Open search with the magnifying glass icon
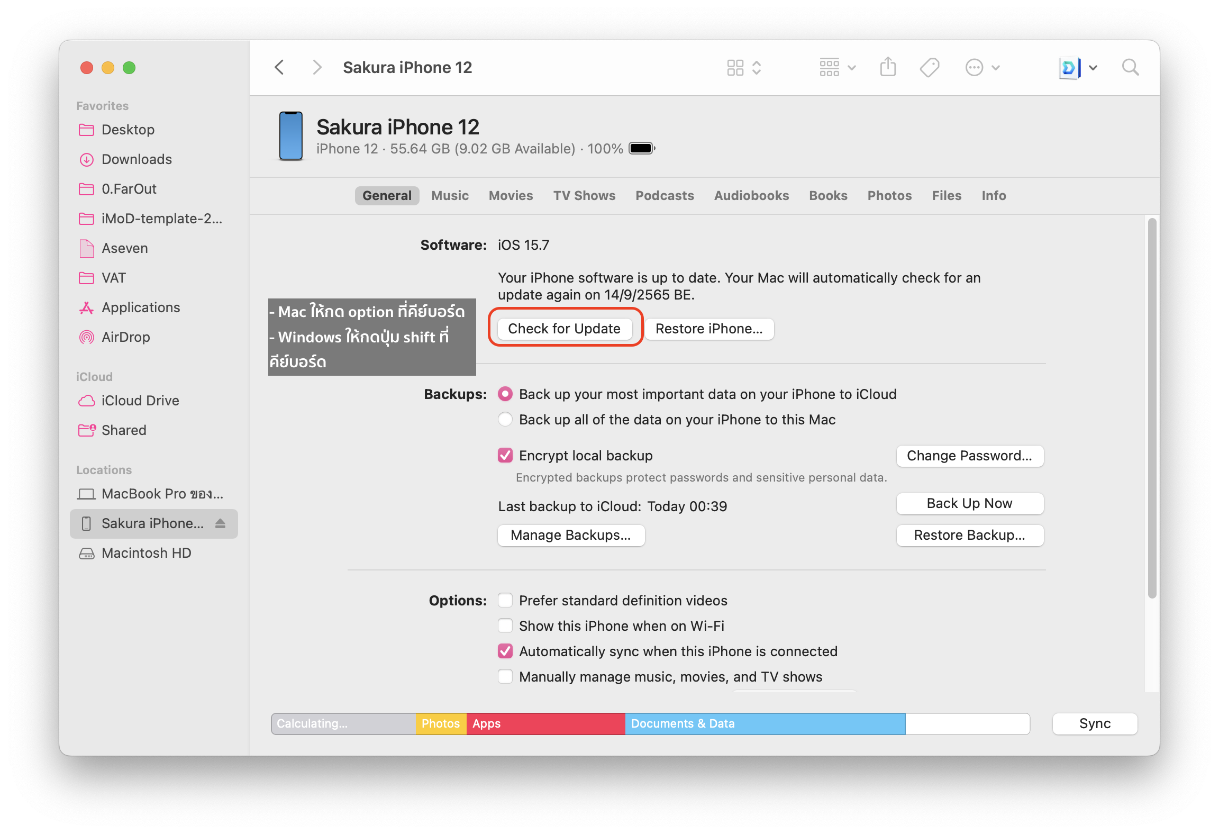The image size is (1219, 834). point(1130,68)
